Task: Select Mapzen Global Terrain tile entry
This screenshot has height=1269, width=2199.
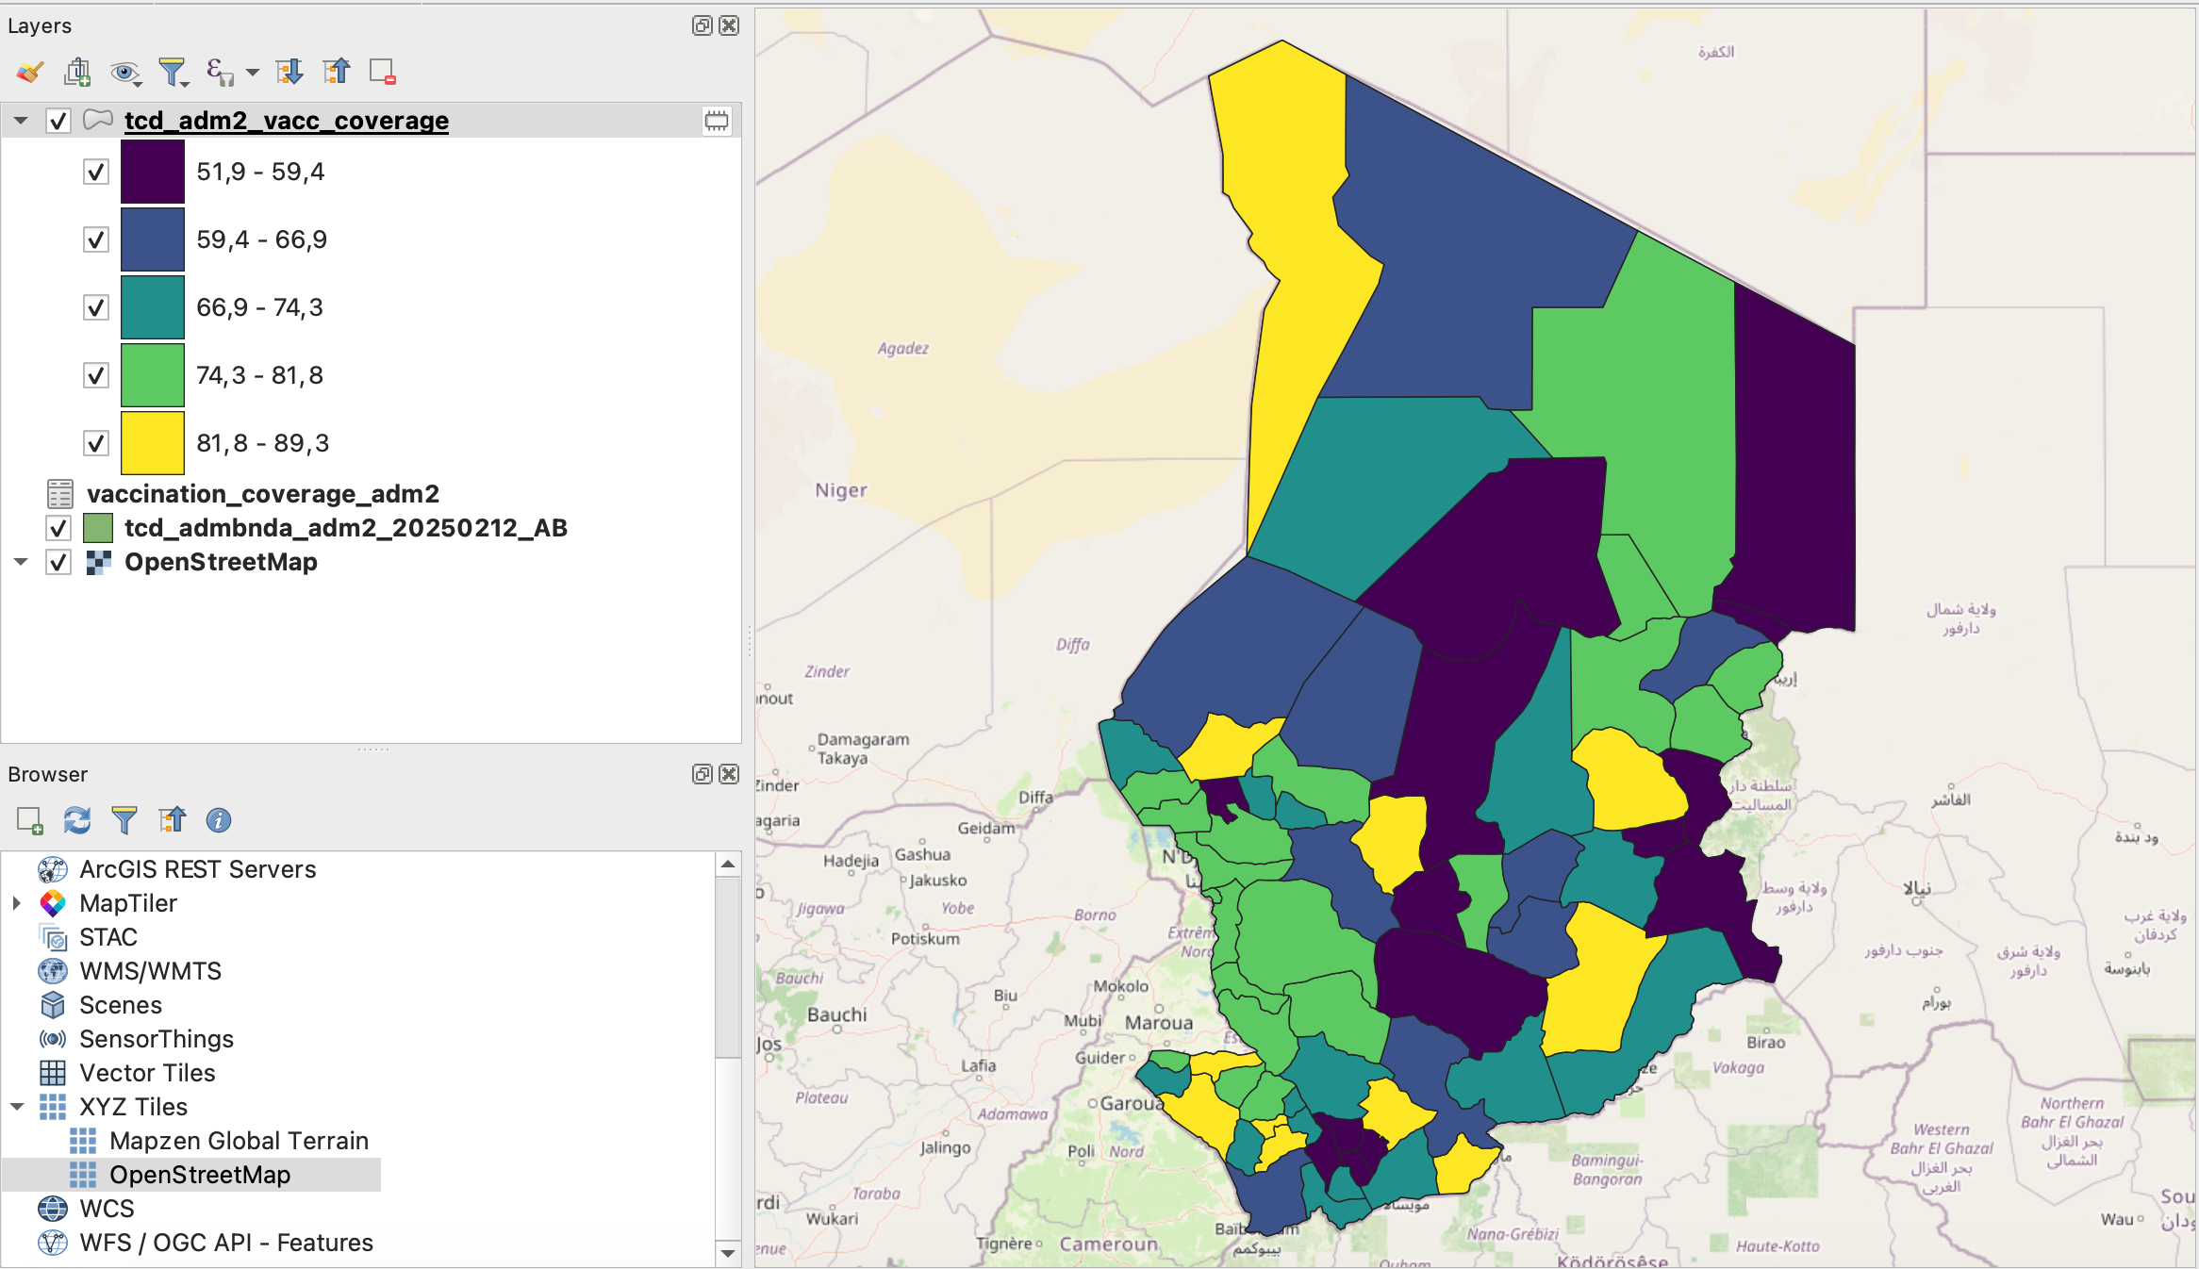Action: point(239,1141)
